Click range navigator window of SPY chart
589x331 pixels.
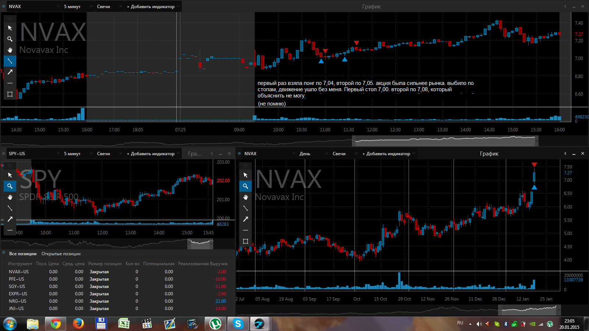(x=200, y=243)
